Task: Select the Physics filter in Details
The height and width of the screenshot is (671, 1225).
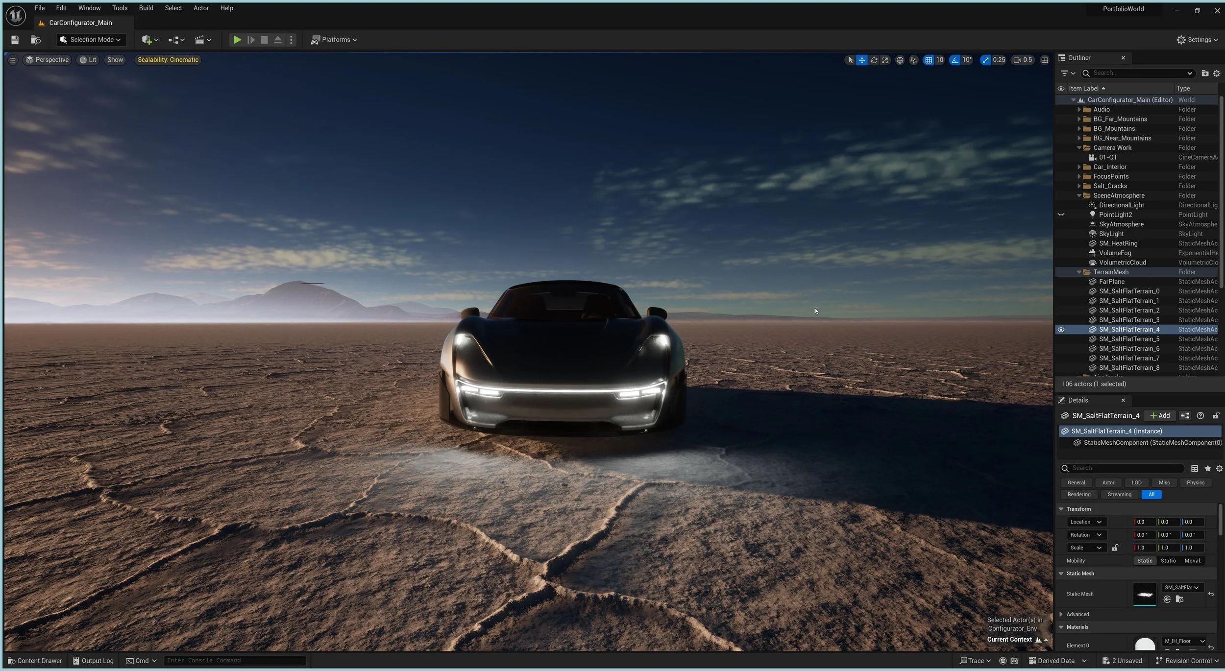Action: pos(1195,482)
